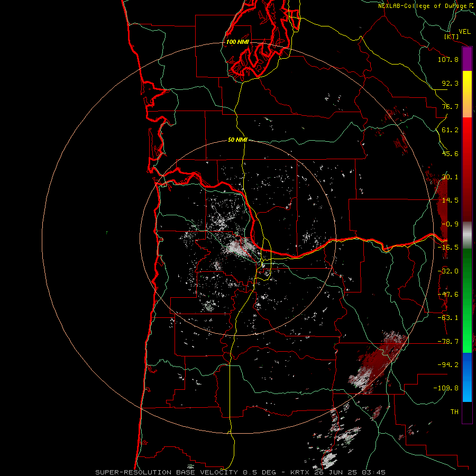Click the -78.7 velocity scale value

448,342
